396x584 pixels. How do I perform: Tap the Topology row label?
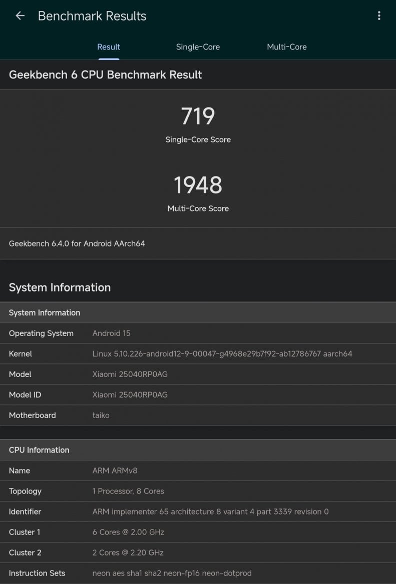pyautogui.click(x=25, y=491)
